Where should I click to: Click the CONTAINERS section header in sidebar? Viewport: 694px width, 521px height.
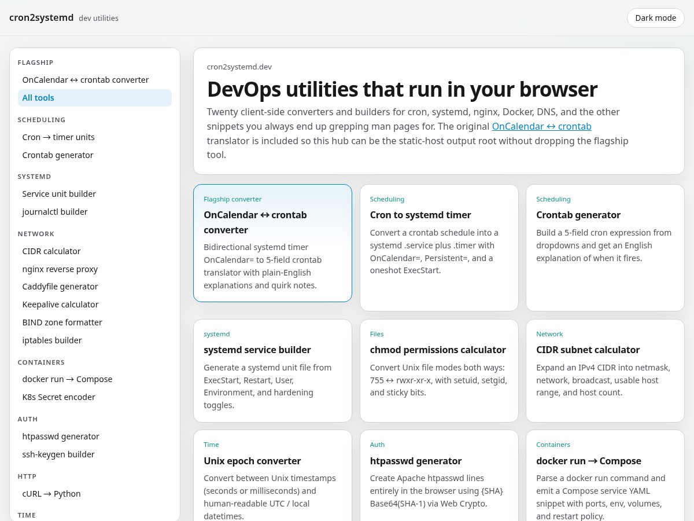click(x=41, y=362)
